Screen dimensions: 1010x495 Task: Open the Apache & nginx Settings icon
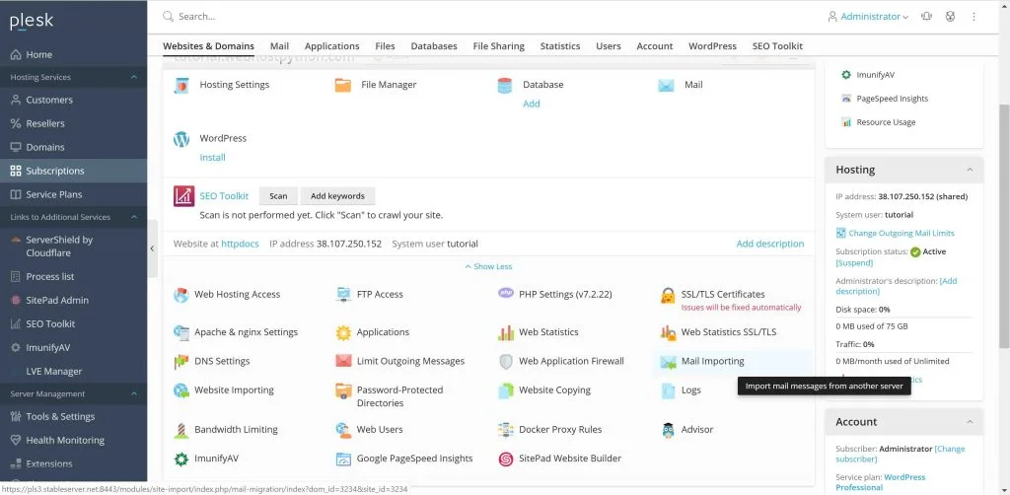[x=181, y=332]
